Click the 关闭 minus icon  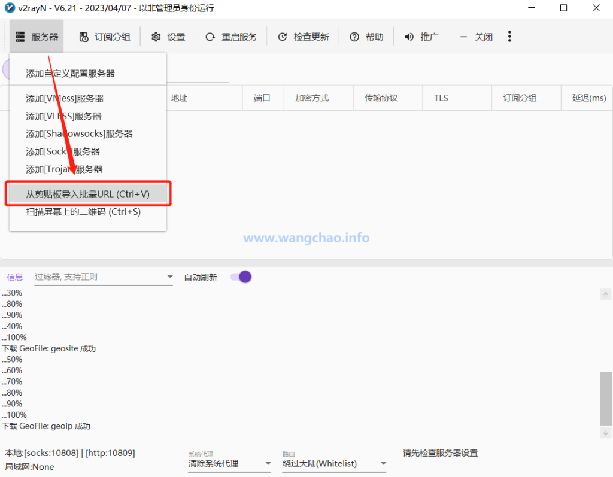pos(463,37)
